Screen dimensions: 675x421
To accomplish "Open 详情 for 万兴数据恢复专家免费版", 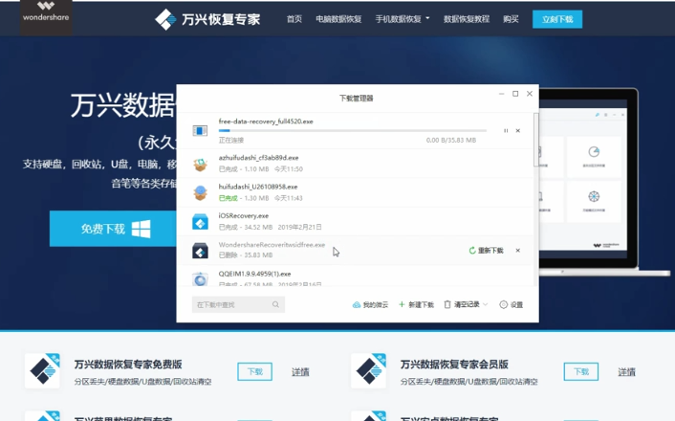I will pos(300,372).
